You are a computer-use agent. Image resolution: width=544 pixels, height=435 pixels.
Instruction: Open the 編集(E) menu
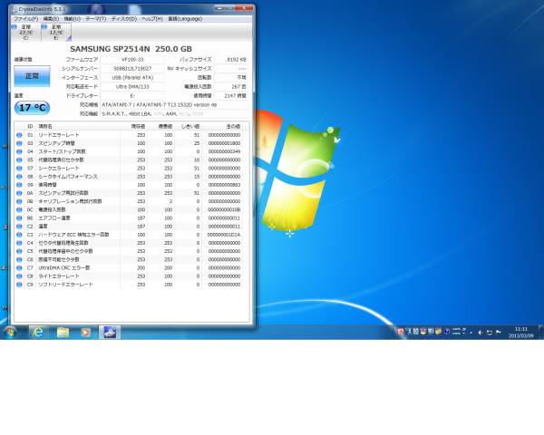pyautogui.click(x=51, y=19)
